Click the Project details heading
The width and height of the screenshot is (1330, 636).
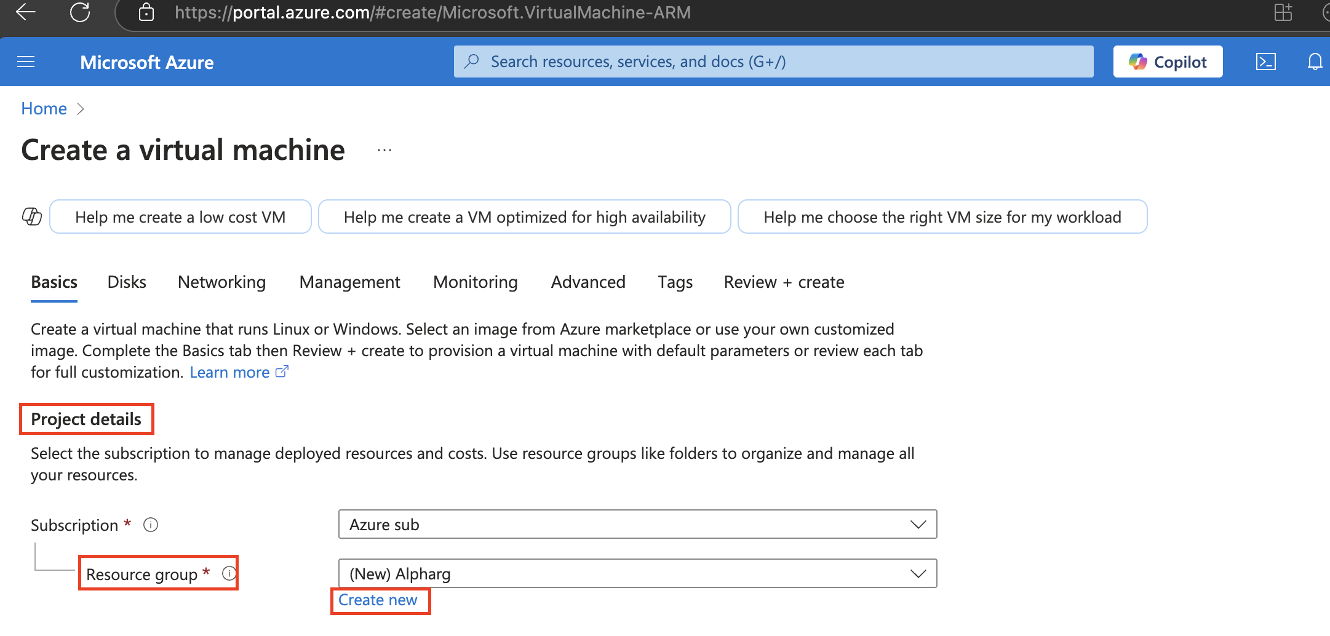pyautogui.click(x=86, y=419)
